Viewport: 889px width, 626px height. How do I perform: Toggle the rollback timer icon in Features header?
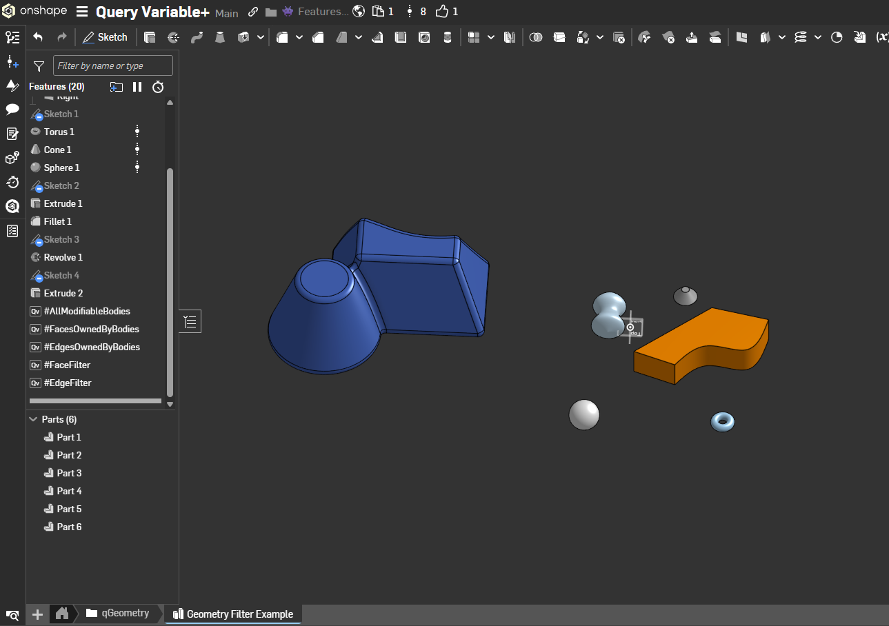click(x=158, y=86)
